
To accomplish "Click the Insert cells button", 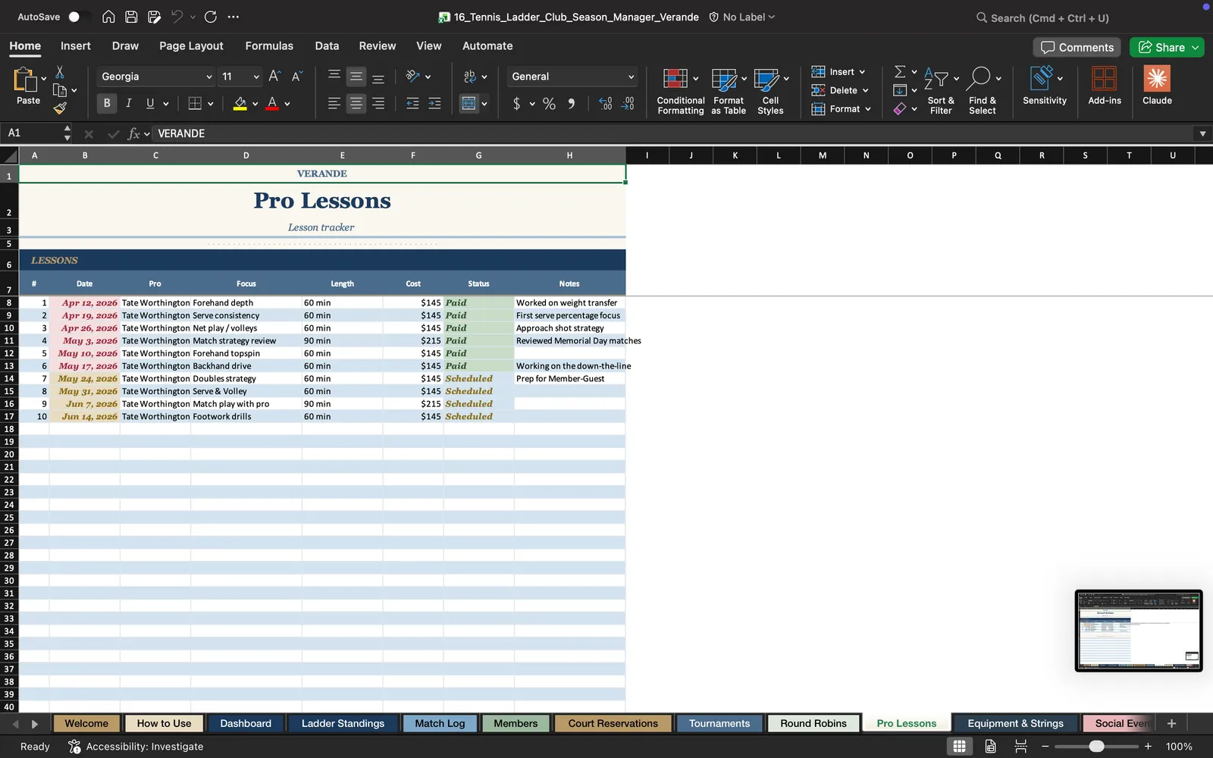I will (x=838, y=72).
